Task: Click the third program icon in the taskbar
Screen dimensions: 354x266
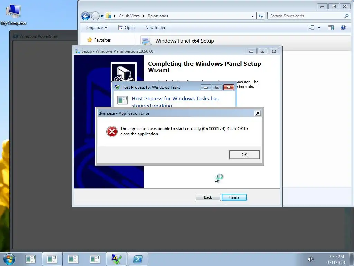Action: [73, 259]
